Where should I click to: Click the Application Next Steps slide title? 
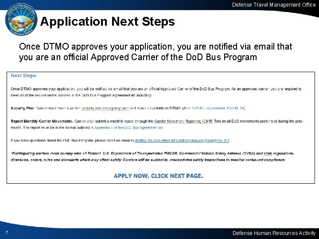tap(107, 21)
